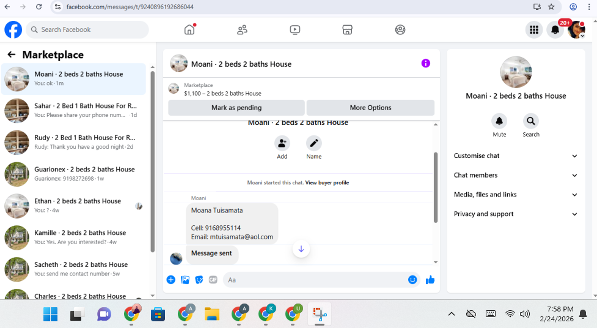Click the browser address bar URL

point(130,7)
